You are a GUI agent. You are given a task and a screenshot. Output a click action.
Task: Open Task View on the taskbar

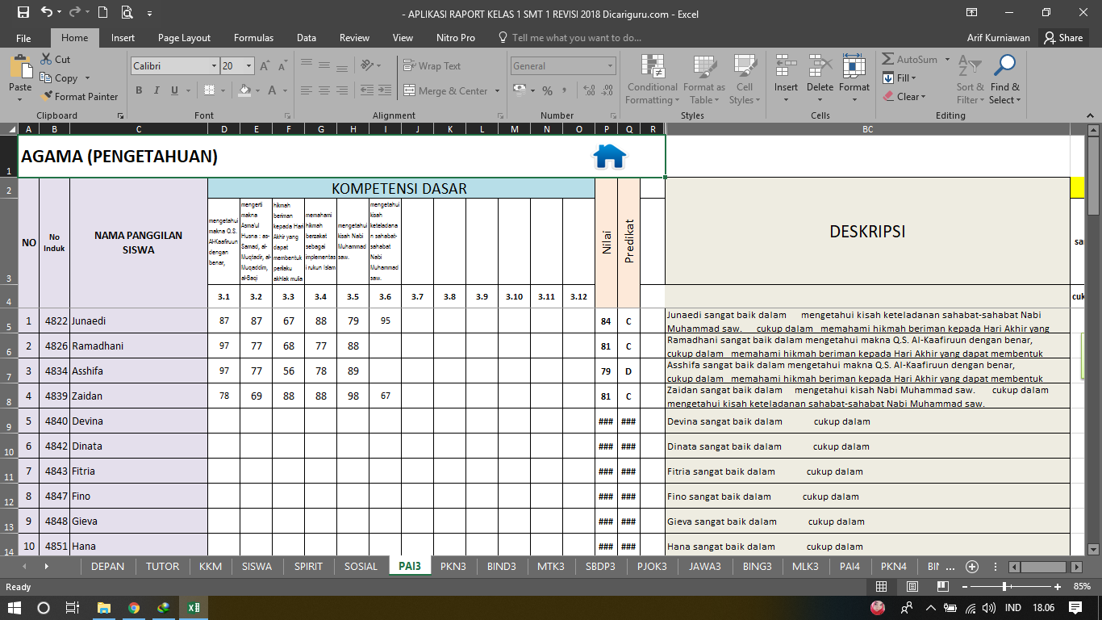[73, 608]
